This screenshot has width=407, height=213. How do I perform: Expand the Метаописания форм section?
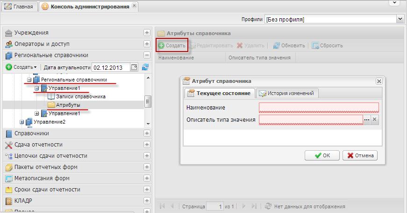(x=147, y=178)
